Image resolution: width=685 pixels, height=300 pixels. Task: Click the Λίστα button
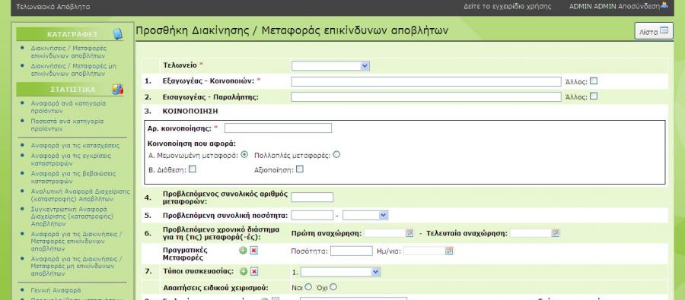654,31
